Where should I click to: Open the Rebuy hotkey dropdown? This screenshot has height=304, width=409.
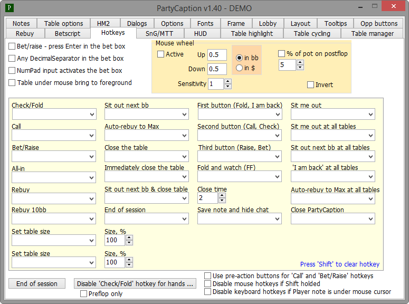pos(54,199)
